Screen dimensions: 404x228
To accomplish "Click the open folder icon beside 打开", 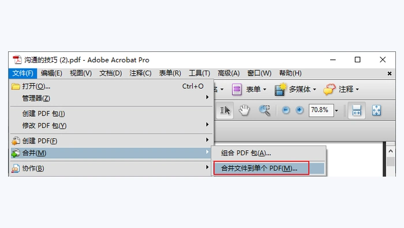I will (x=16, y=87).
